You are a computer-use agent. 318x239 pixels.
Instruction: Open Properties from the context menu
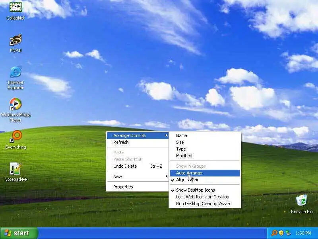pos(138,187)
